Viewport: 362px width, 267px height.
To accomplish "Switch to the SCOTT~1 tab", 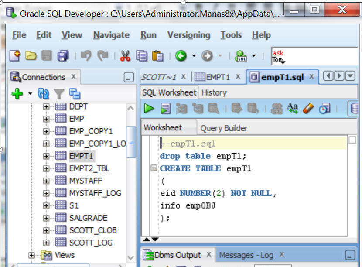I will click(159, 77).
